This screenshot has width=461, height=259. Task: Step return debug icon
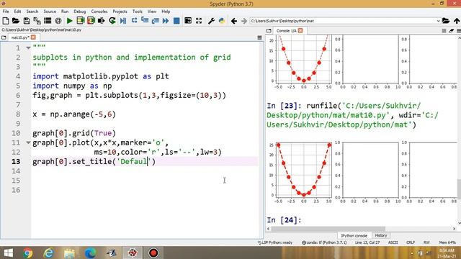156,21
